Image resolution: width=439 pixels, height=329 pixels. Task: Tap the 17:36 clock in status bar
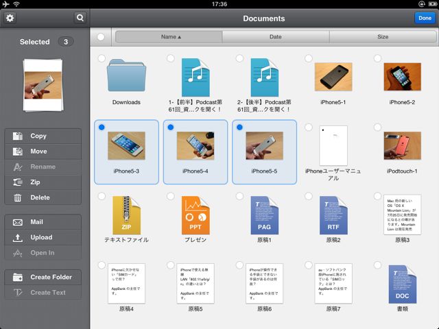point(219,4)
